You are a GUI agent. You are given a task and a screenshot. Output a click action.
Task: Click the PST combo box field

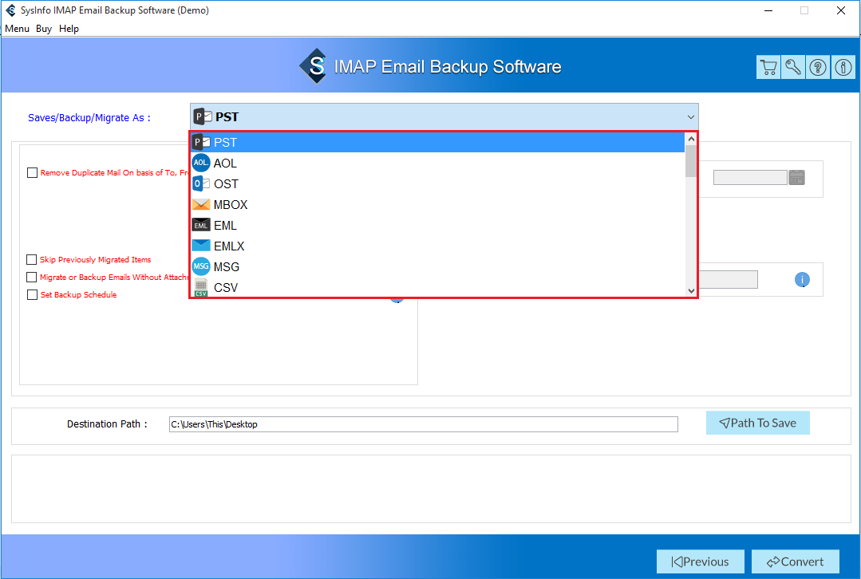(444, 117)
